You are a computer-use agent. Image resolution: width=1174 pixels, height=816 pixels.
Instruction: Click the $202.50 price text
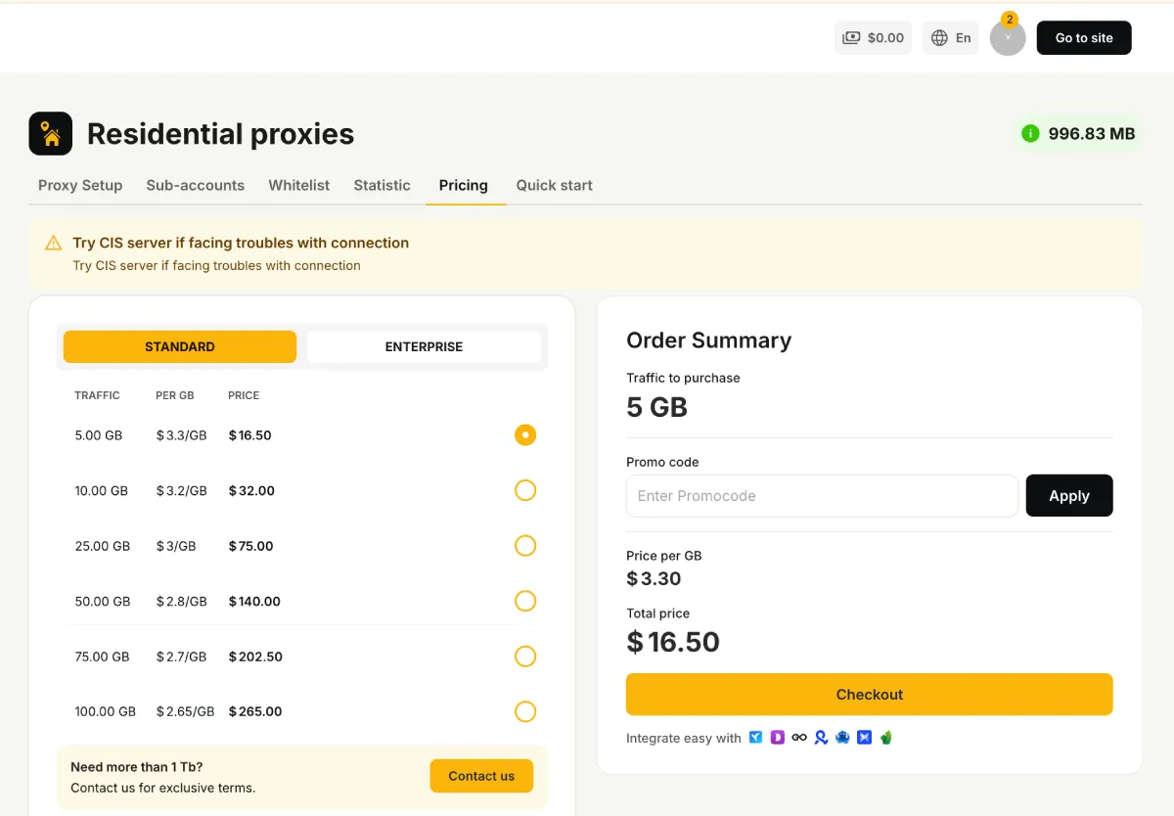[x=255, y=657]
